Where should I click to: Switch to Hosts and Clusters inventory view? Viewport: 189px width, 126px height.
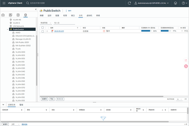[3, 15]
